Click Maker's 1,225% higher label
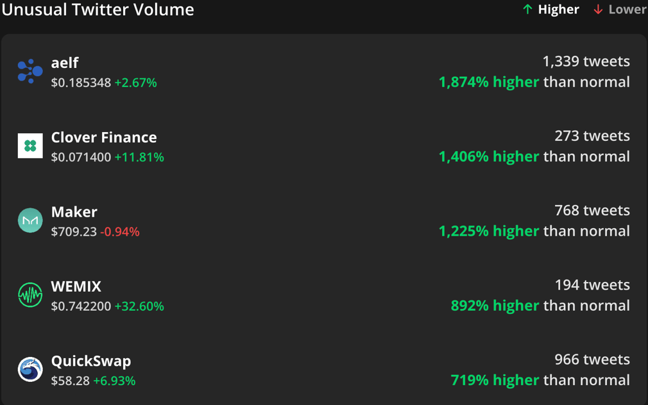 (489, 231)
